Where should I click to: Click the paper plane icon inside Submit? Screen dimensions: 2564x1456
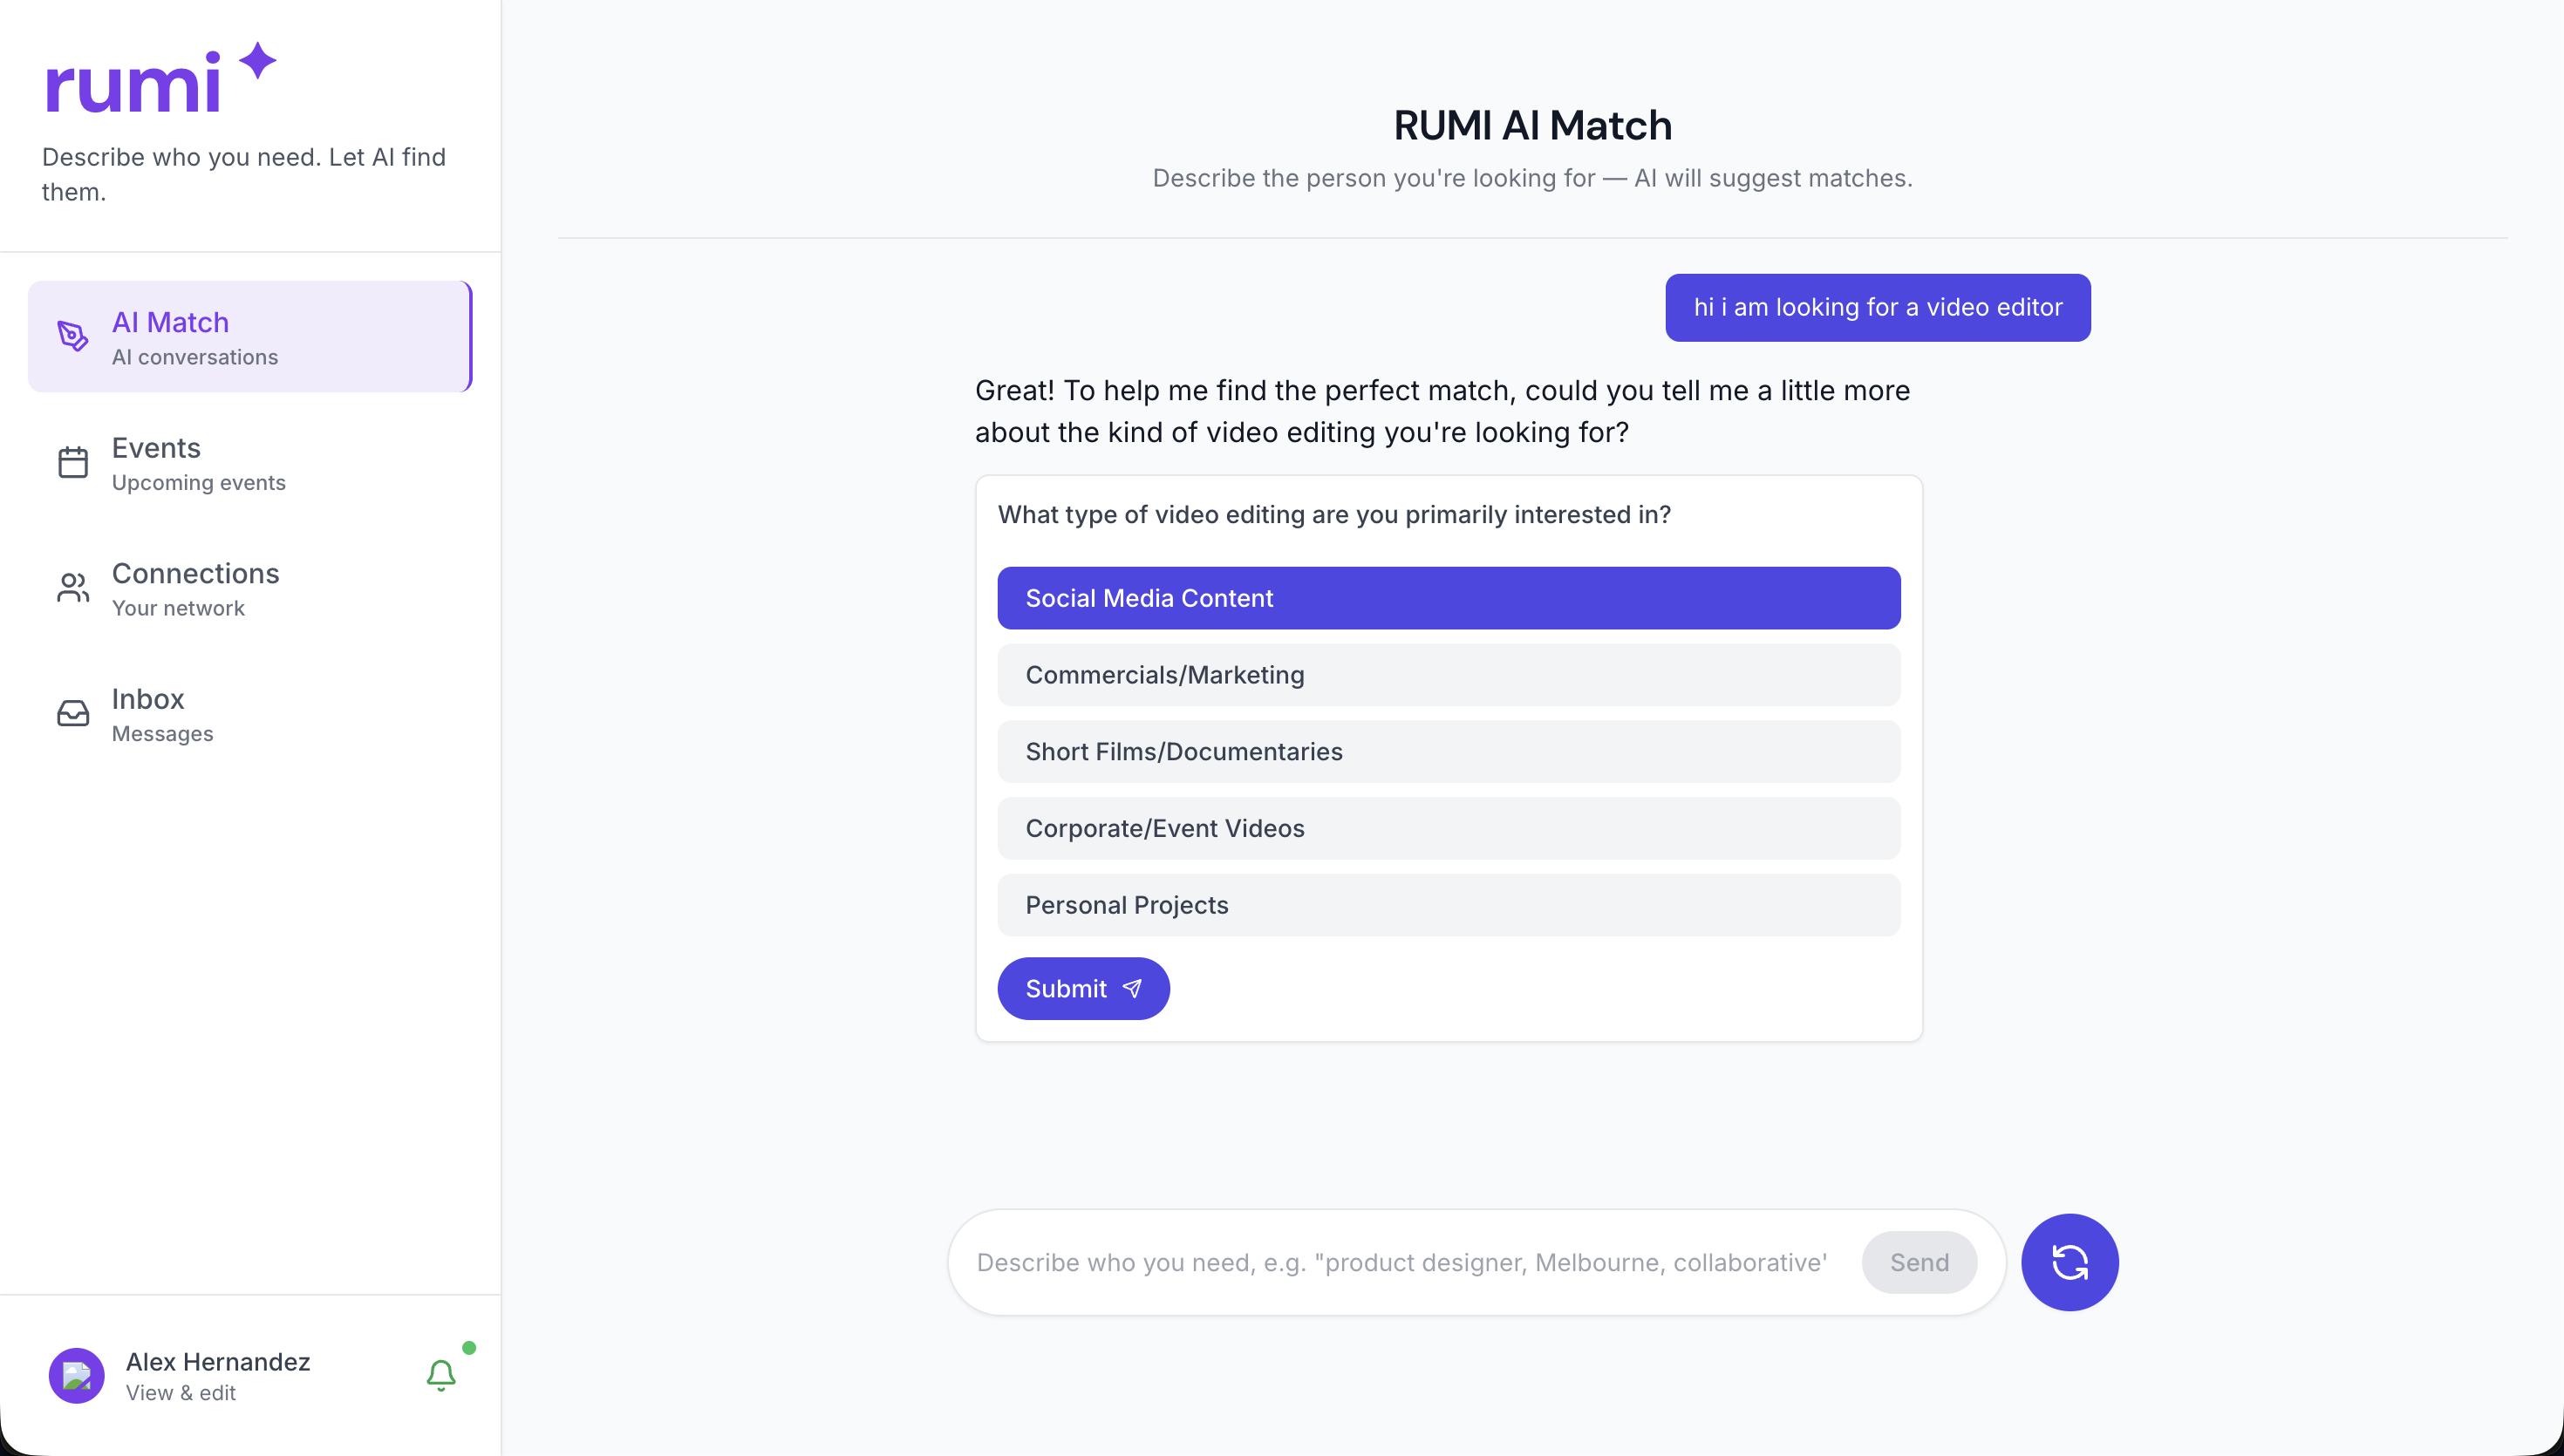pyautogui.click(x=1131, y=988)
